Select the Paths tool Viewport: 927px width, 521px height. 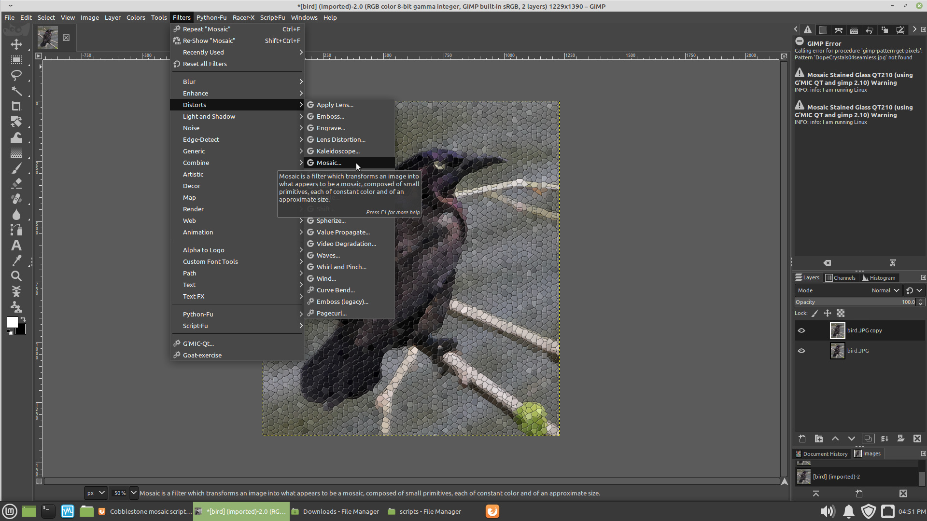(16, 230)
